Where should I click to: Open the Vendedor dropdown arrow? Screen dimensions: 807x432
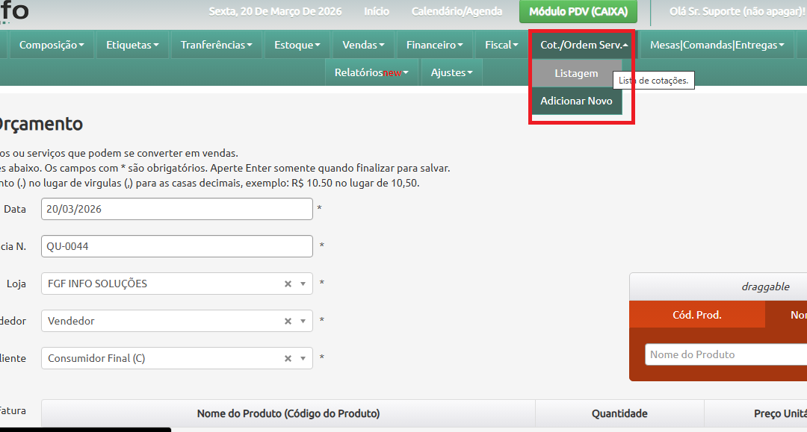pos(303,321)
